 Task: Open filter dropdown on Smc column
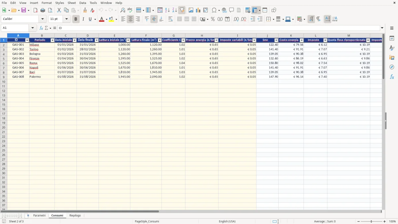[276, 40]
